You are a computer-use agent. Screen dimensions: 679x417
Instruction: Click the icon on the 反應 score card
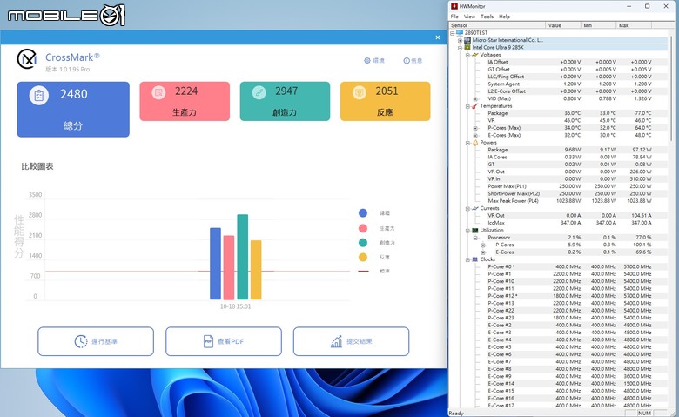tap(359, 92)
